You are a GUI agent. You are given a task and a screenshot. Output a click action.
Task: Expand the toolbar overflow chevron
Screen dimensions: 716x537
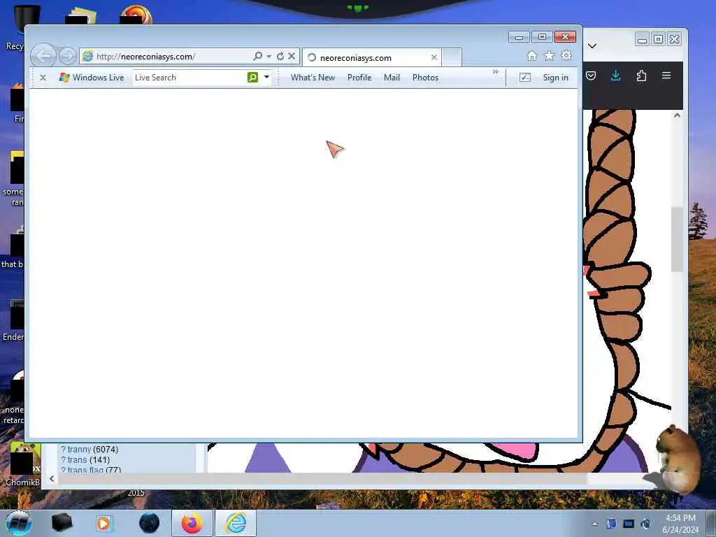pyautogui.click(x=496, y=72)
